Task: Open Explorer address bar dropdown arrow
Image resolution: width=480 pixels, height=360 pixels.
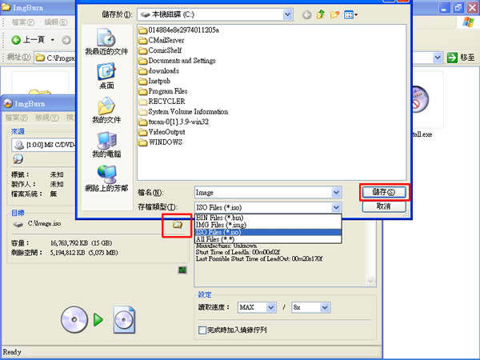Action: pos(438,58)
